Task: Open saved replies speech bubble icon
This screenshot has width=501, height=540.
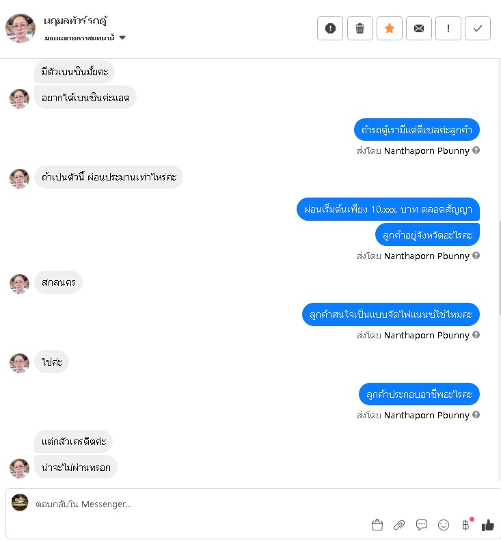Action: pos(422,525)
